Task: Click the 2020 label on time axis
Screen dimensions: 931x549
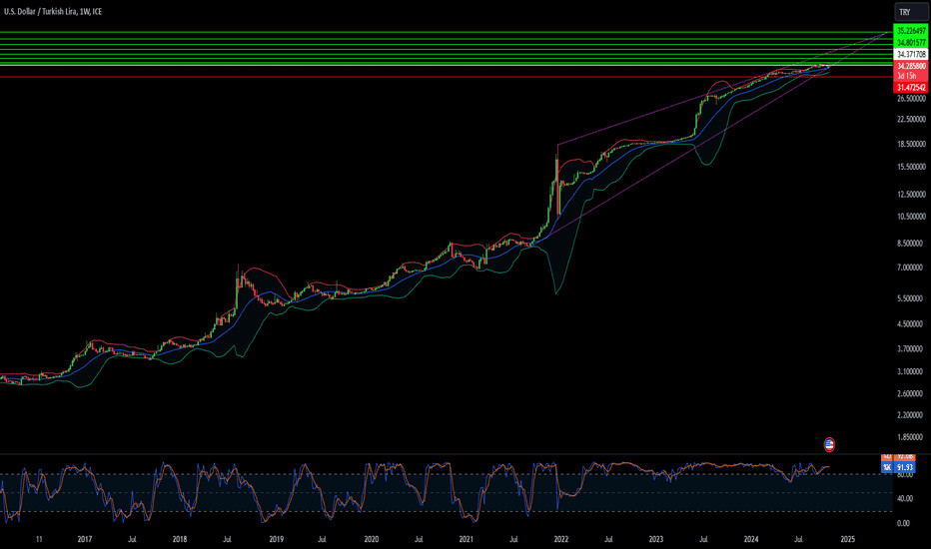Action: [370, 539]
